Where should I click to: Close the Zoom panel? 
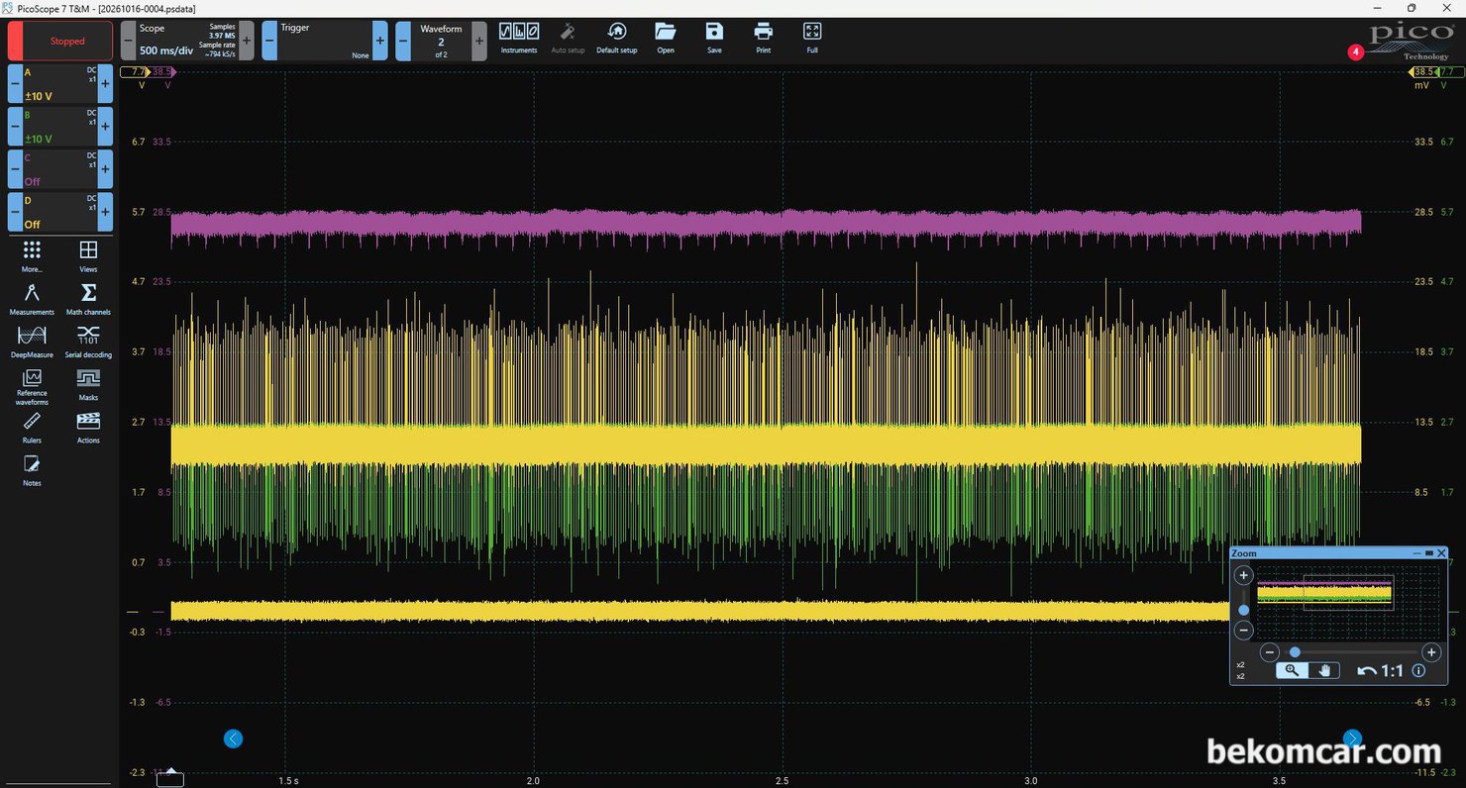[1441, 552]
